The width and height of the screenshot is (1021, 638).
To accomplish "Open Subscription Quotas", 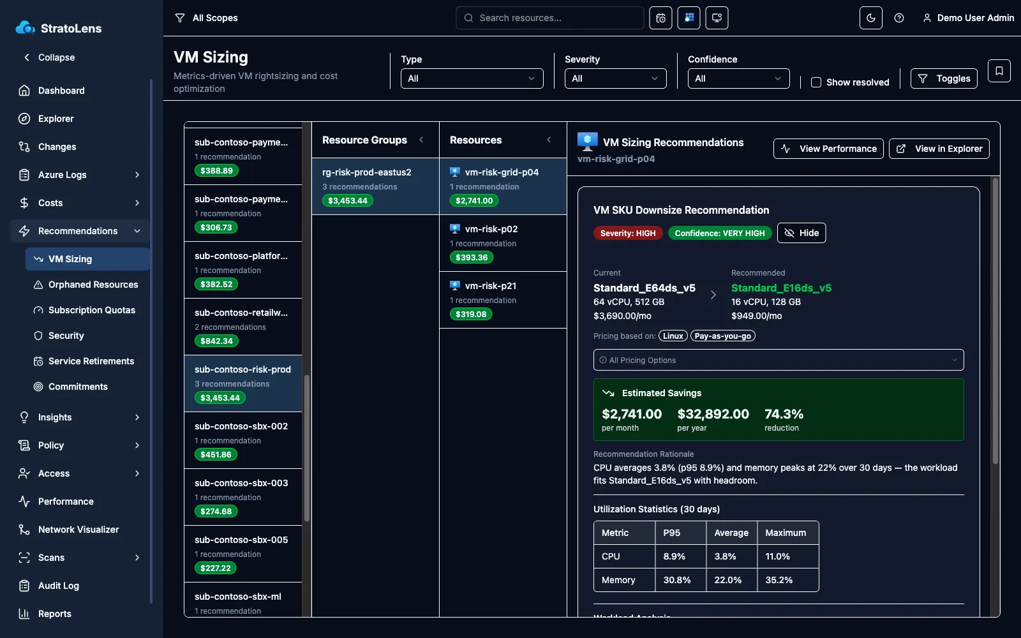I will (88, 310).
